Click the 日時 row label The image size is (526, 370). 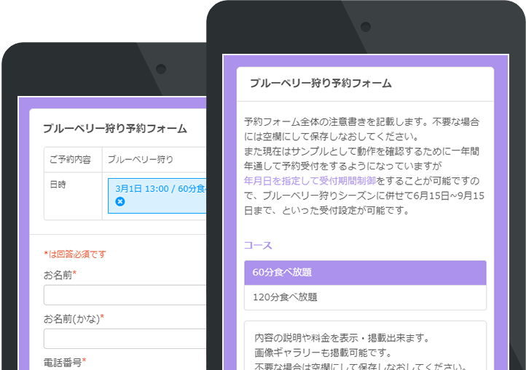(x=58, y=185)
